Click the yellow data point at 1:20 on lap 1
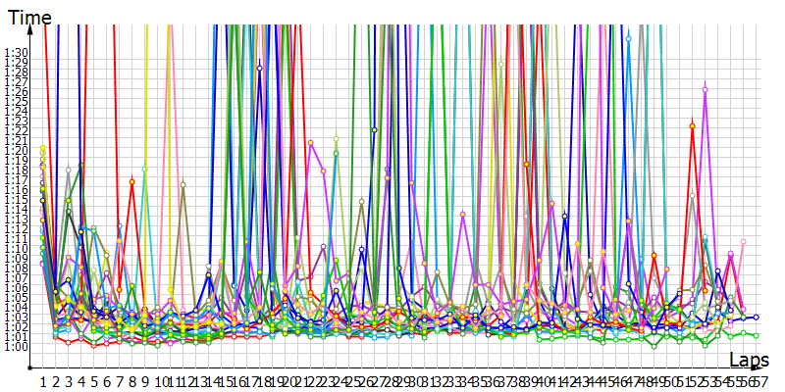This screenshot has height=392, width=785. tap(42, 149)
